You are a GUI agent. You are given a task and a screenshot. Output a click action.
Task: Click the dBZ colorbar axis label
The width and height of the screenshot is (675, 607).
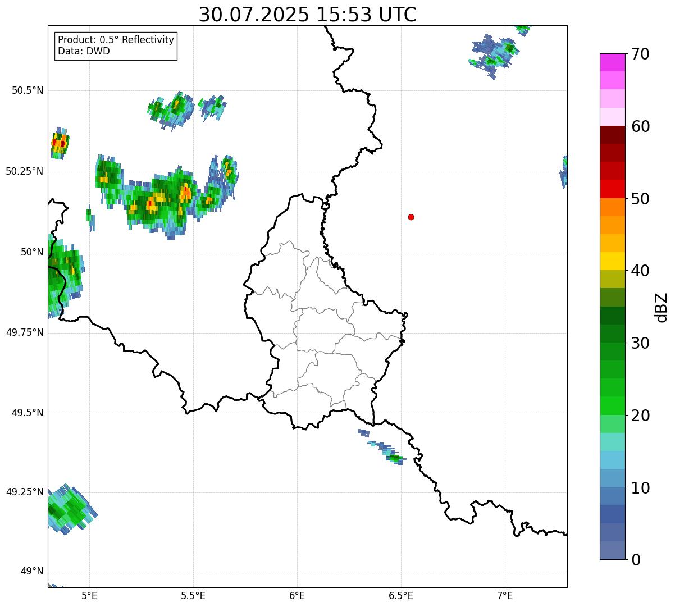coord(662,307)
